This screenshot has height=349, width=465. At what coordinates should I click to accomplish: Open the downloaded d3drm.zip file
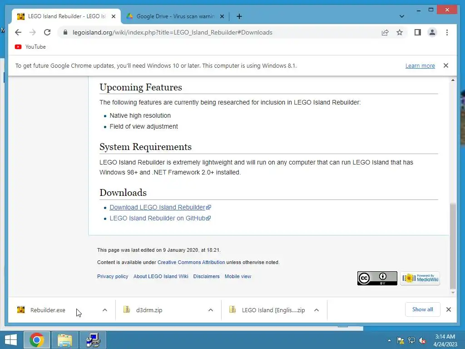149,310
